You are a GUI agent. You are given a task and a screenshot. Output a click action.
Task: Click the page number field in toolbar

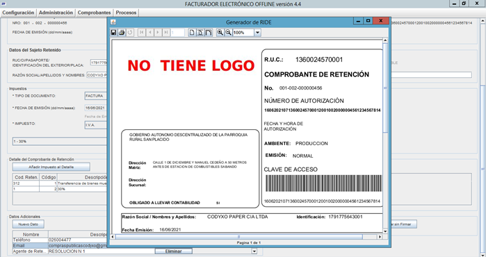(x=177, y=33)
